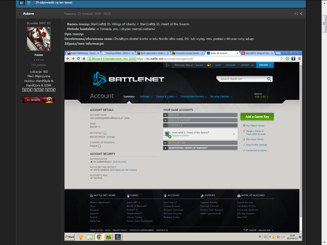The height and width of the screenshot is (245, 327).
Task: Click the Battle.net logo
Action: coord(127,79)
